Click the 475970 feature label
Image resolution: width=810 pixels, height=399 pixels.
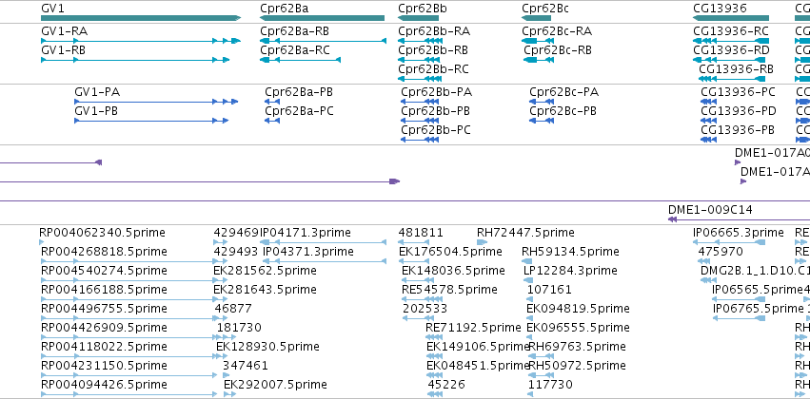coord(721,252)
